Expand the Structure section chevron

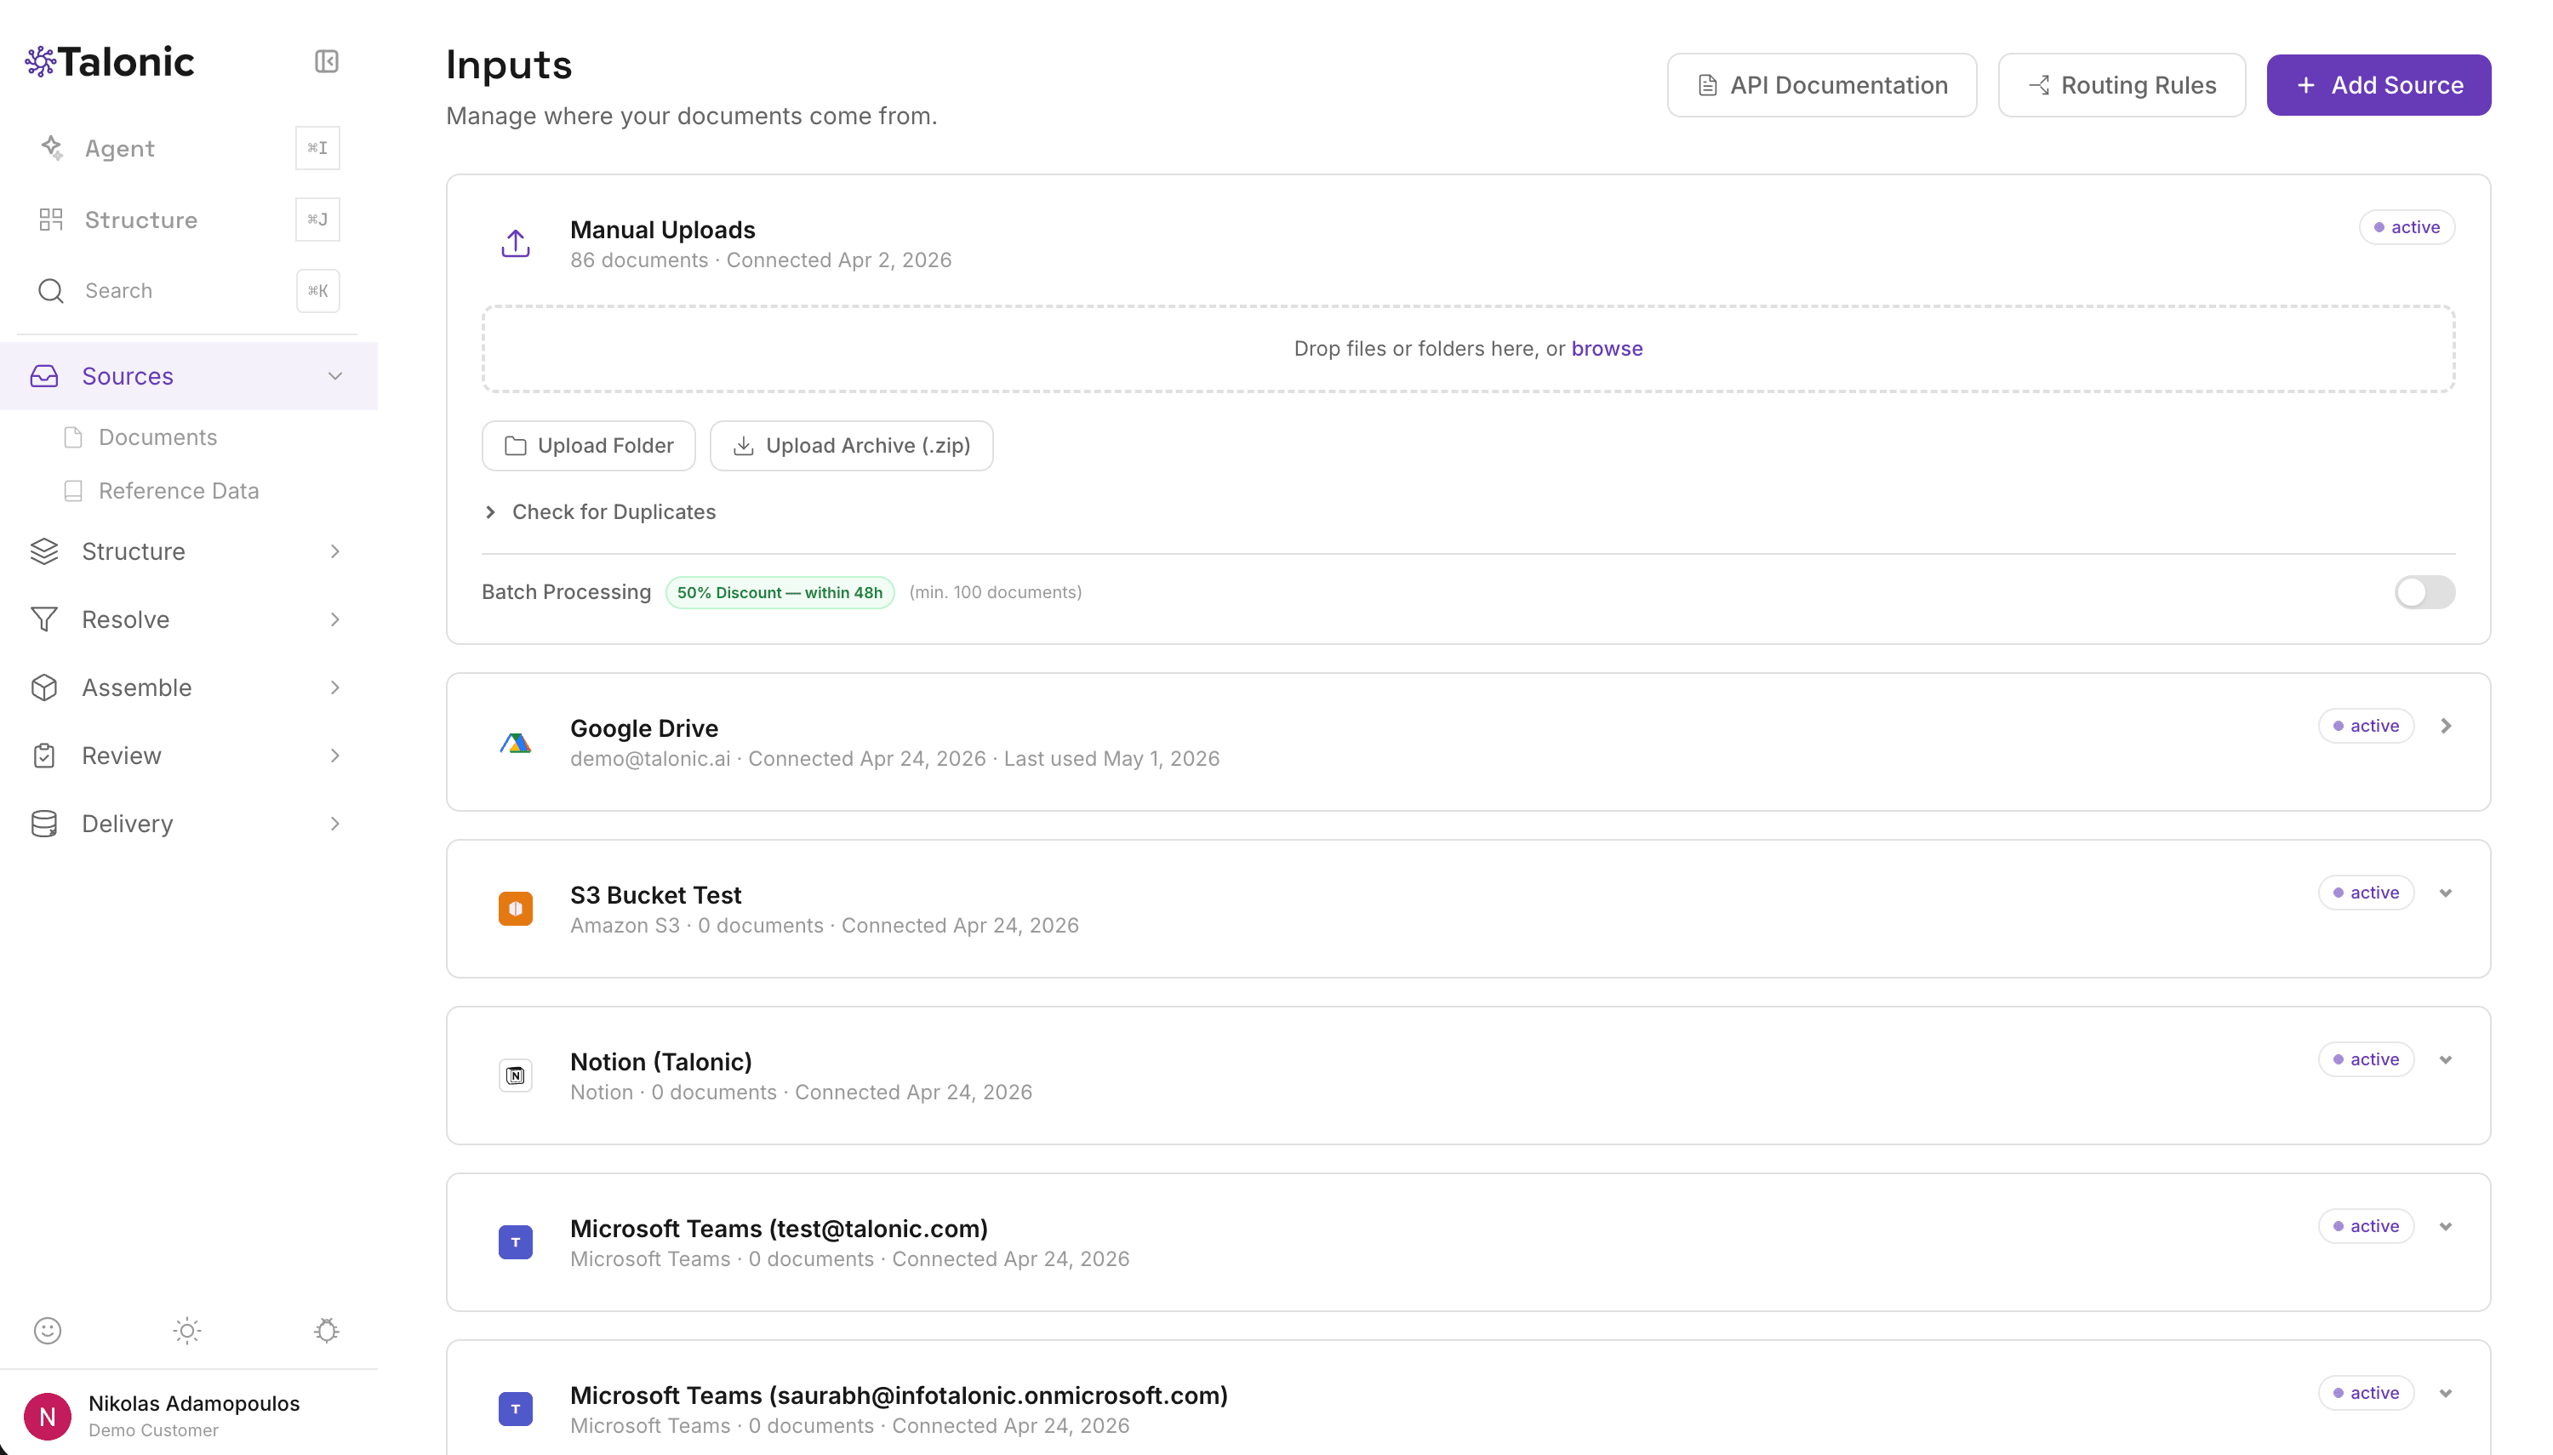pos(336,551)
